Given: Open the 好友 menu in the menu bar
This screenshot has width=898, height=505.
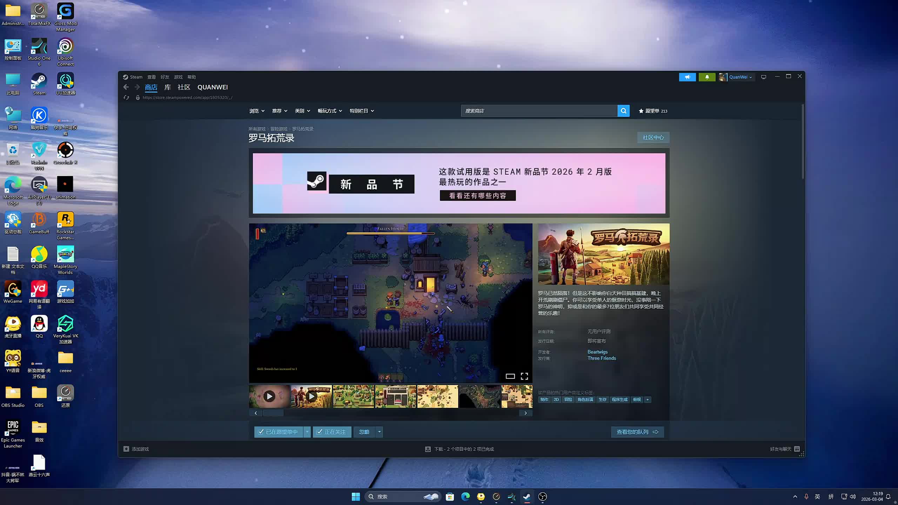Looking at the screenshot, I should 165,77.
